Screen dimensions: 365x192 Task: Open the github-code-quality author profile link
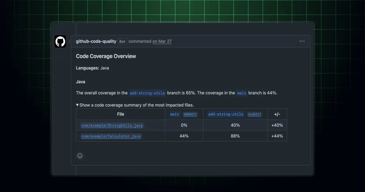tap(96, 41)
